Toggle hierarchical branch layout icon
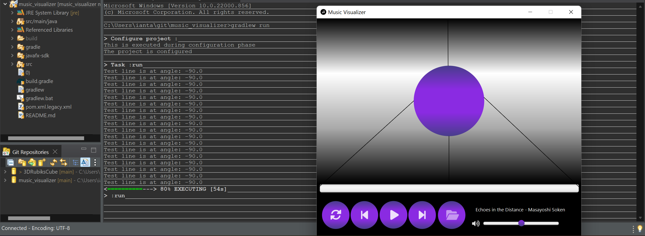 pos(75,163)
